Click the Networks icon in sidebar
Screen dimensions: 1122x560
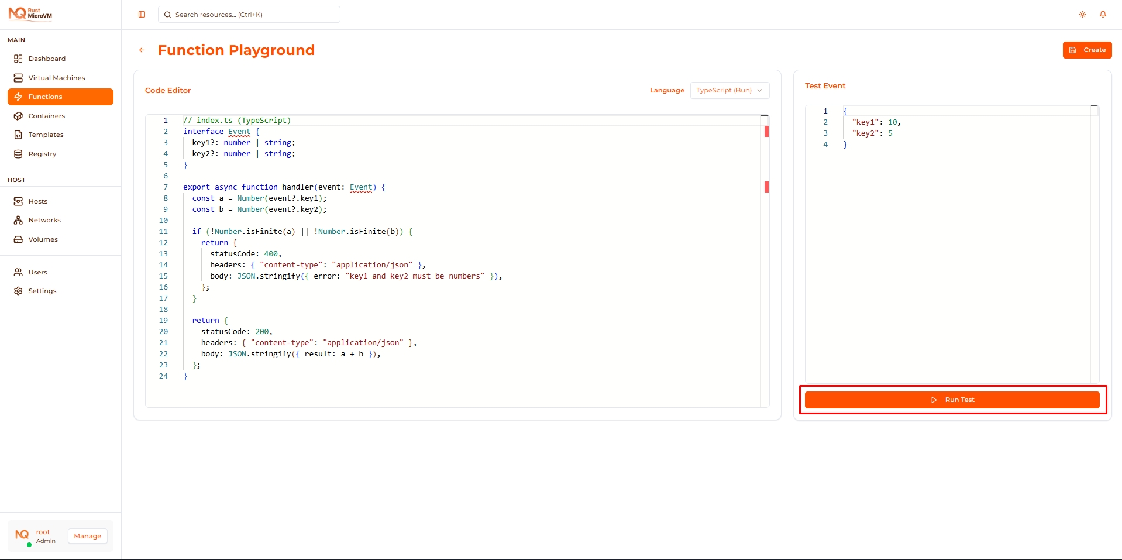tap(18, 220)
